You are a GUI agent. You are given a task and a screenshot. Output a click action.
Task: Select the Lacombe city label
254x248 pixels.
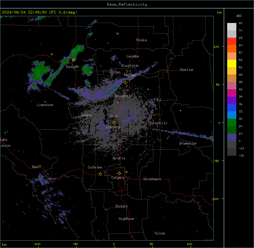[x=133, y=56]
